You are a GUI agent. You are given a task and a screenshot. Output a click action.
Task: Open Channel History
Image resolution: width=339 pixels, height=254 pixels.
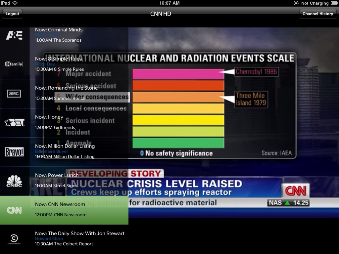click(x=317, y=14)
